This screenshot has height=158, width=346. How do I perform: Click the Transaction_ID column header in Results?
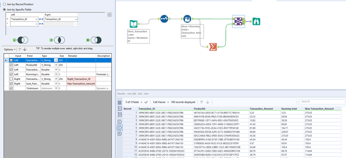tap(166, 109)
